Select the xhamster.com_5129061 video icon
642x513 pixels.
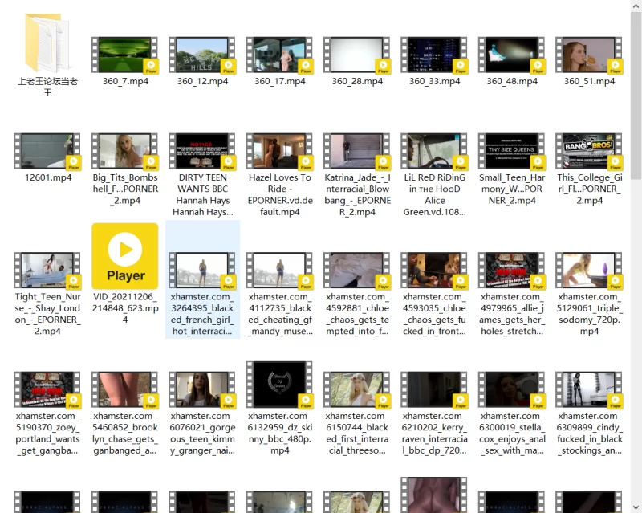point(589,271)
